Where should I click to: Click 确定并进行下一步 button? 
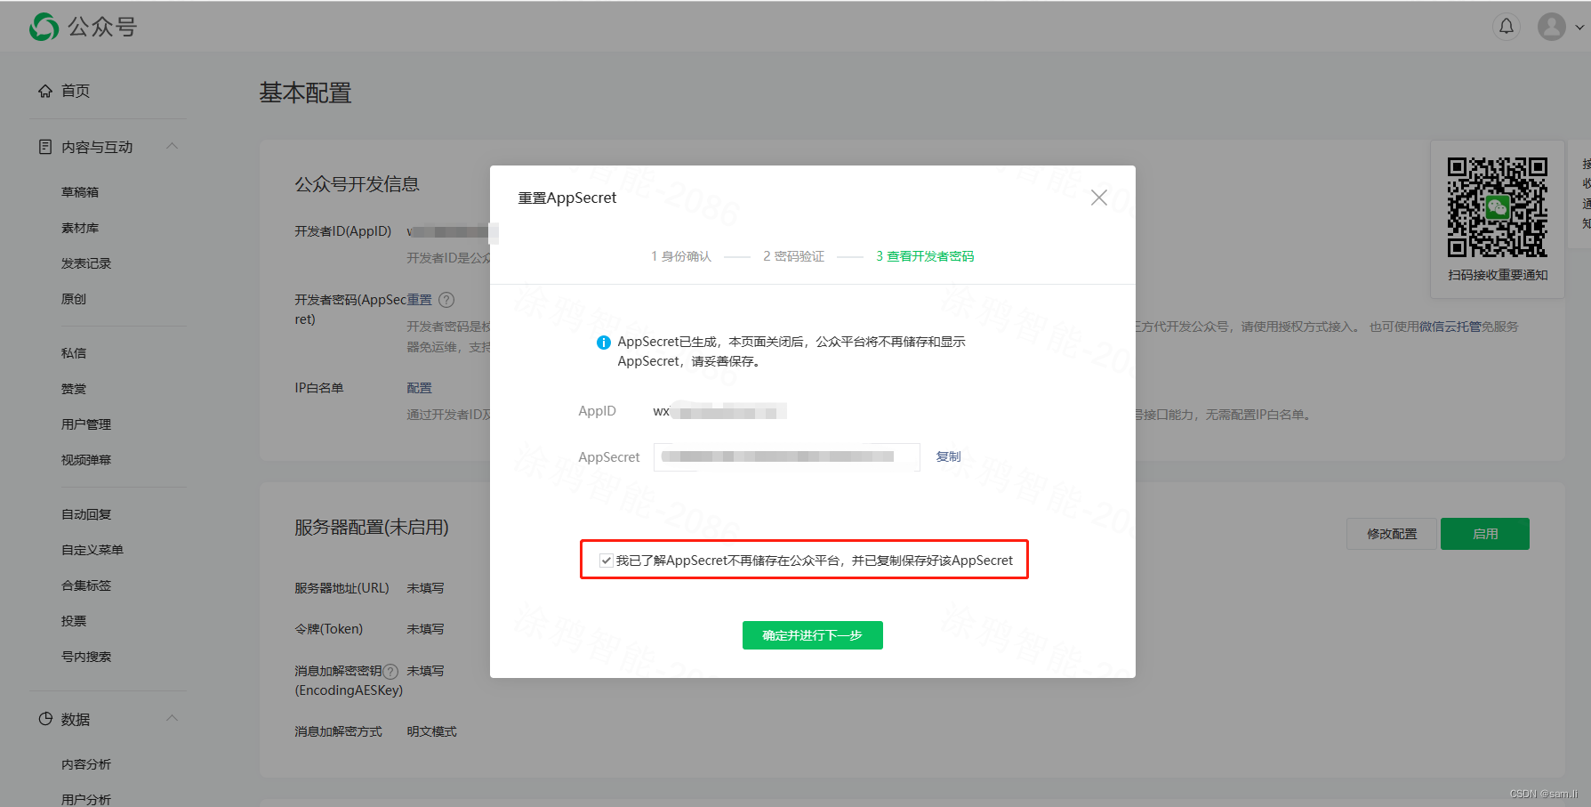813,635
